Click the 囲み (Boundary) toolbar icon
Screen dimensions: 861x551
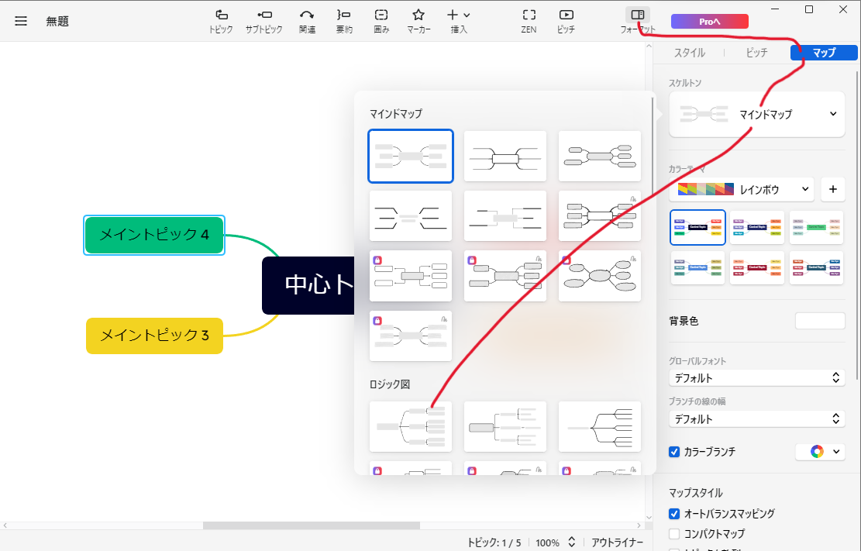coord(381,15)
